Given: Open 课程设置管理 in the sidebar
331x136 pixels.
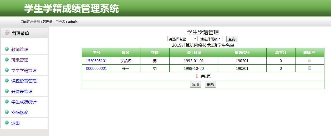Looking at the screenshot, I should pos(24,81).
